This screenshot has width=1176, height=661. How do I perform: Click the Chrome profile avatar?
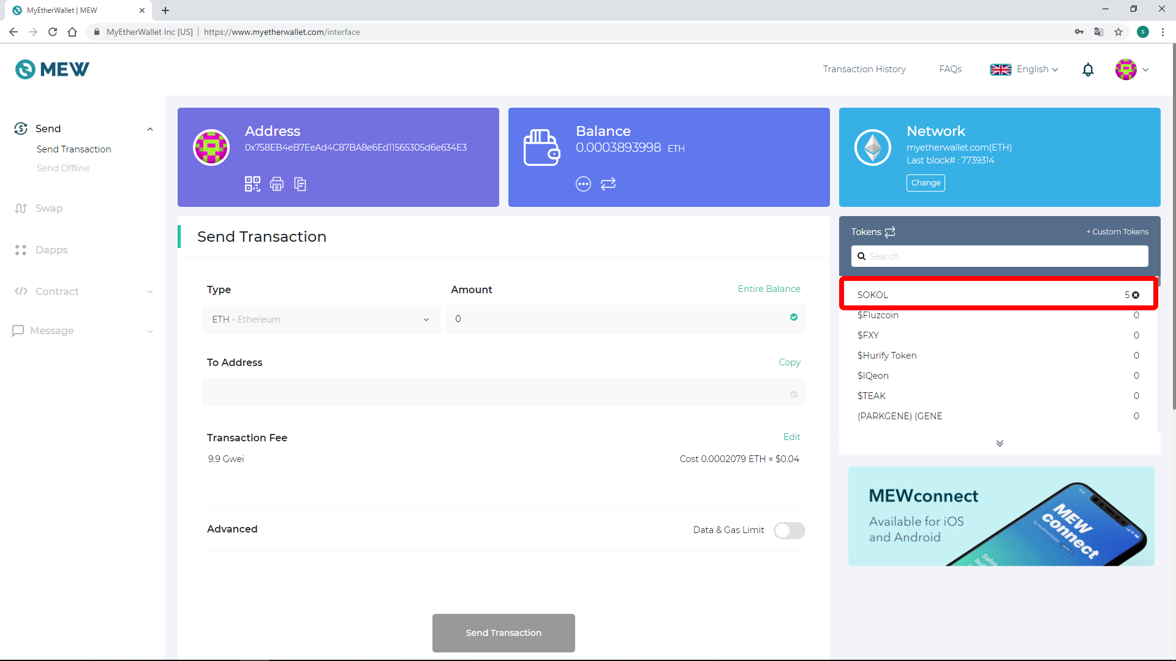coord(1143,32)
